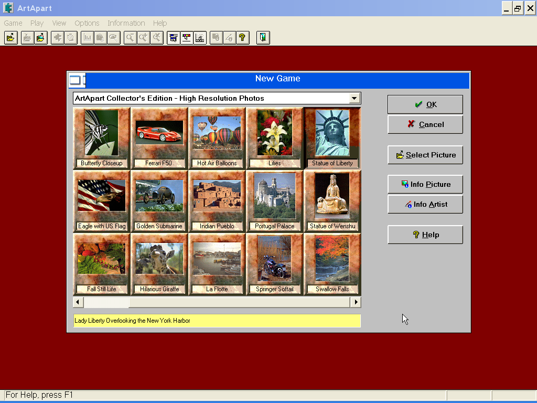
Task: Click the Select Picture button
Action: [425, 155]
